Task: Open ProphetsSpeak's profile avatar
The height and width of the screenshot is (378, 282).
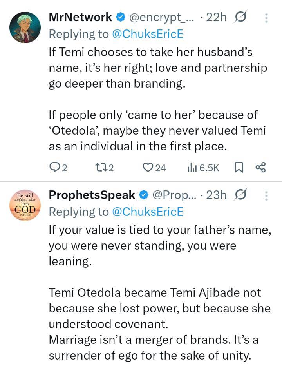Action: coord(25,205)
